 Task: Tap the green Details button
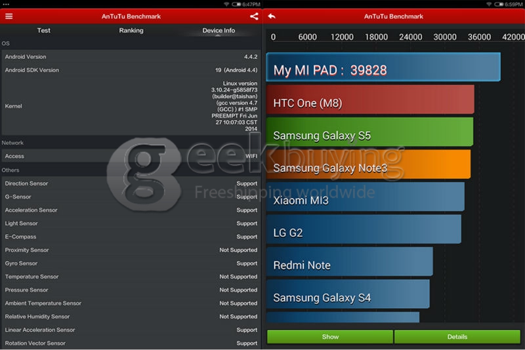click(457, 337)
